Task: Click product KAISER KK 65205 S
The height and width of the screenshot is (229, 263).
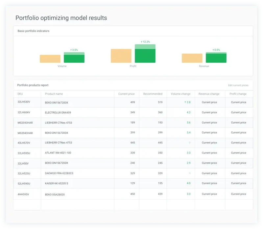Action: coord(56,184)
